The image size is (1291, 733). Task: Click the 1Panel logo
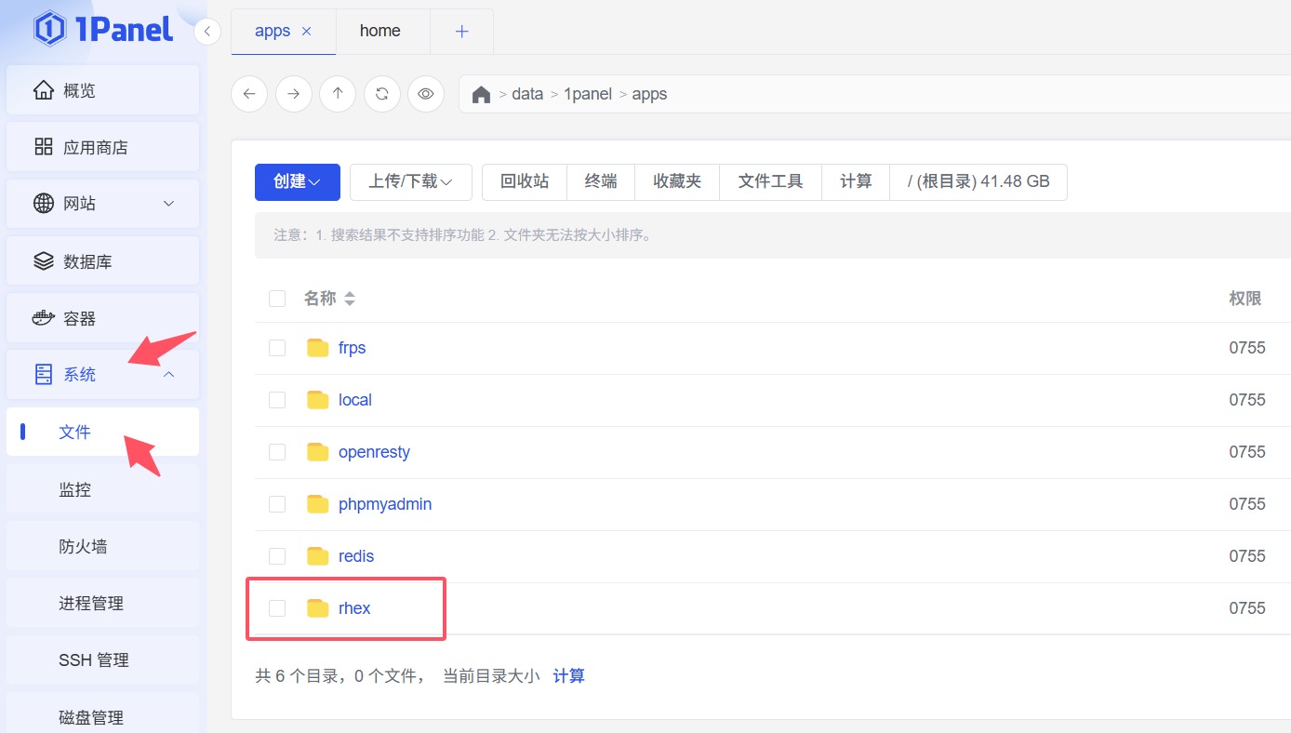(103, 29)
